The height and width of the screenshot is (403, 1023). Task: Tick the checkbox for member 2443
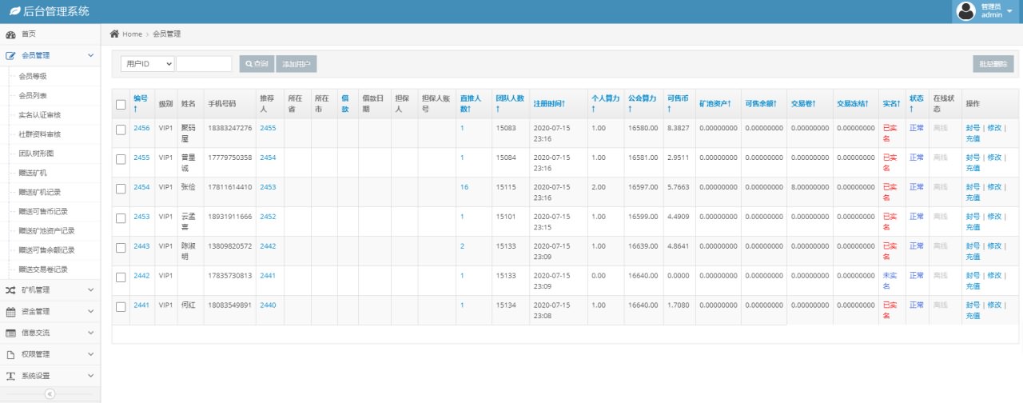click(121, 248)
